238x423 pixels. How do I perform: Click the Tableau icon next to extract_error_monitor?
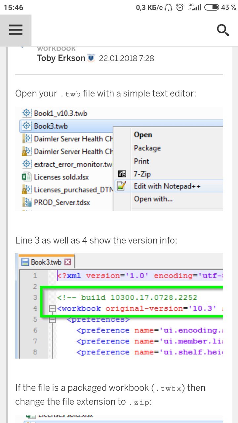click(26, 164)
